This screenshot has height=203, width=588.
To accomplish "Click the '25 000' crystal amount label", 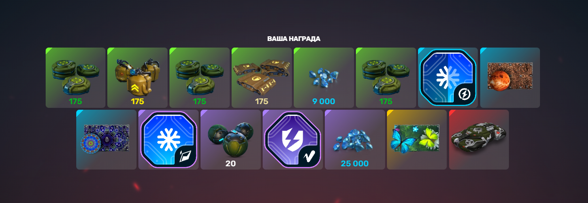I will tap(354, 163).
